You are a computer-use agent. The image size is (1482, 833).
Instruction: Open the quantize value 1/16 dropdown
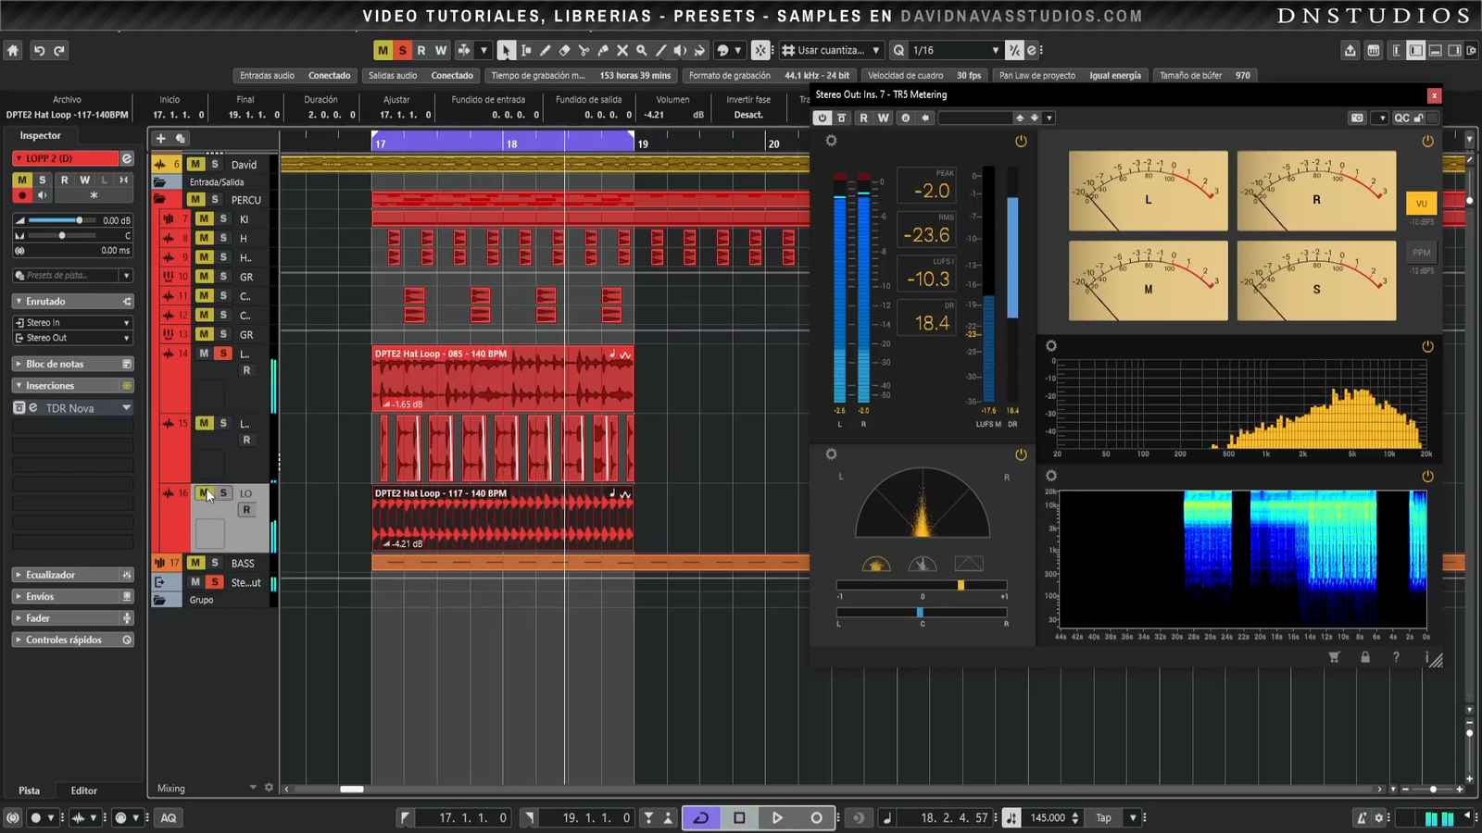(995, 51)
